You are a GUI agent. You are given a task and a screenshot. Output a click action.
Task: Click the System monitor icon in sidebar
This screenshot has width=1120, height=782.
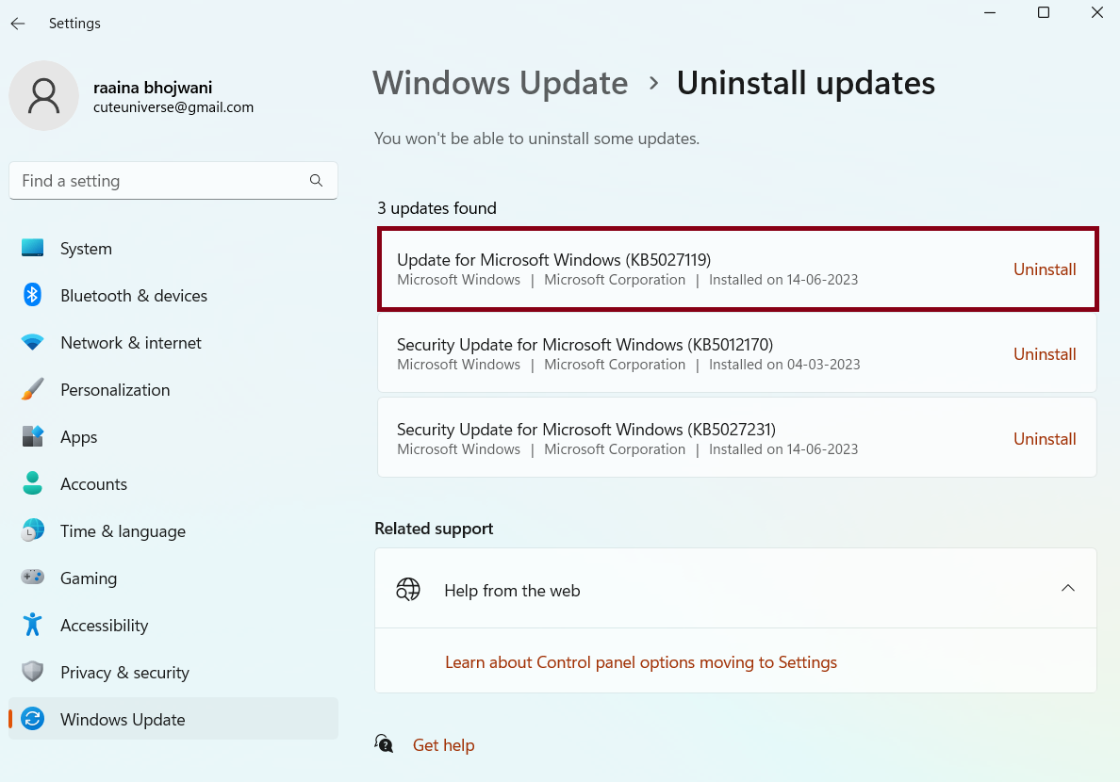tap(33, 249)
